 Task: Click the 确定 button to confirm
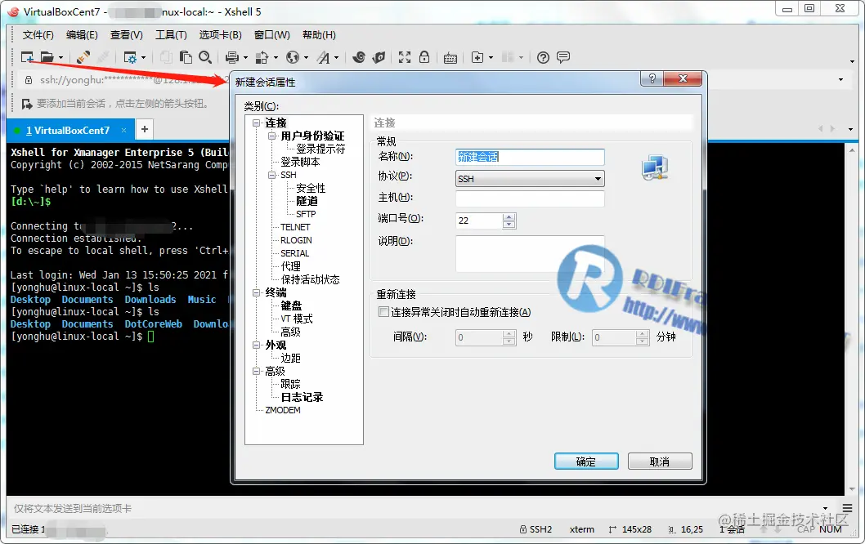585,461
